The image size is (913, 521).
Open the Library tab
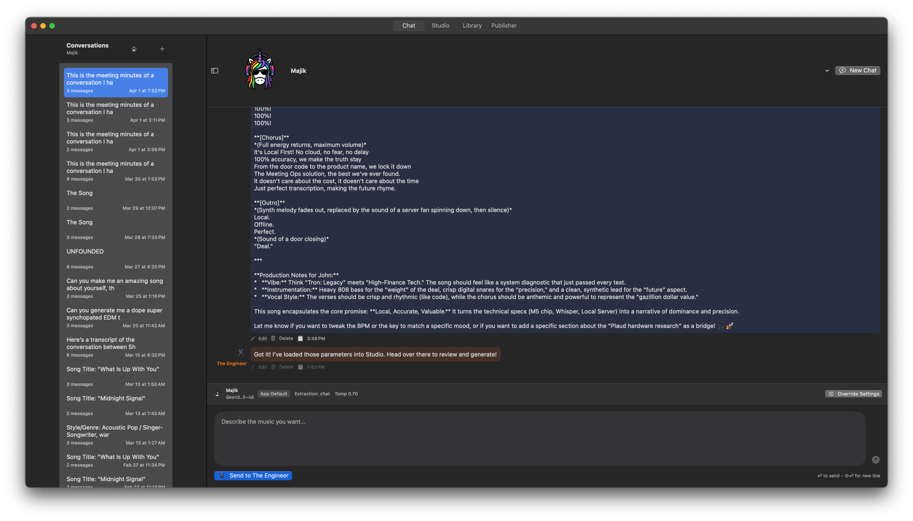[472, 25]
